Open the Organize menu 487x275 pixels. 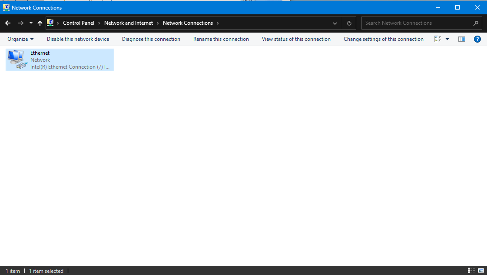20,39
